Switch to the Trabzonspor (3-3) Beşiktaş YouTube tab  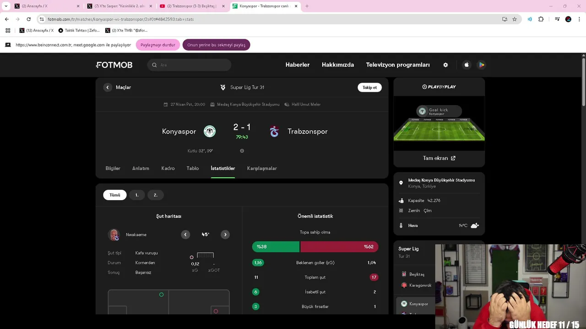(x=192, y=6)
